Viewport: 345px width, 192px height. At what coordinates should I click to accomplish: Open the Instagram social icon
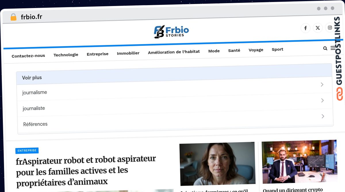click(330, 28)
